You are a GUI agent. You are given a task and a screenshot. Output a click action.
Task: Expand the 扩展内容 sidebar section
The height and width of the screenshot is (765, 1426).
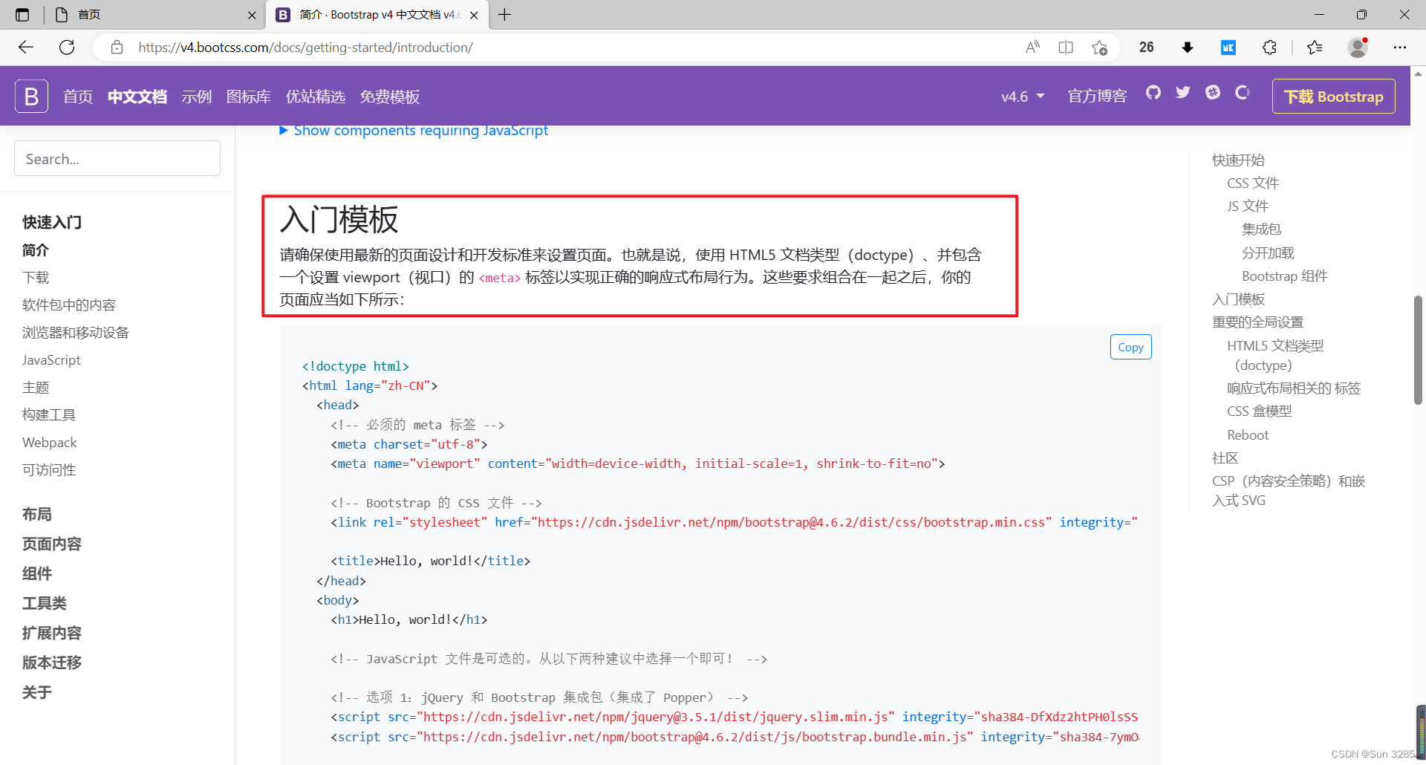coord(52,633)
